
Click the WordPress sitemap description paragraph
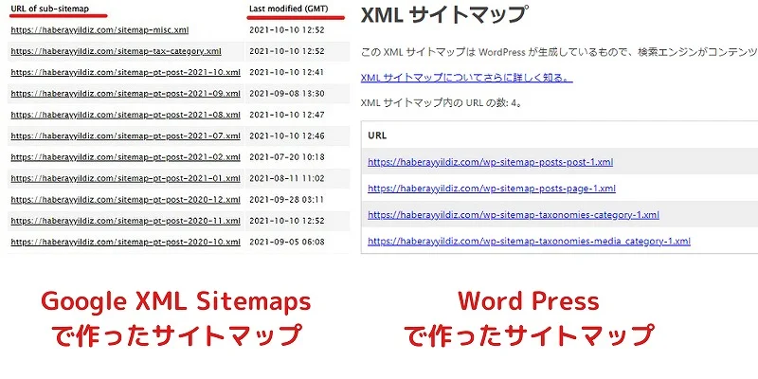559,53
